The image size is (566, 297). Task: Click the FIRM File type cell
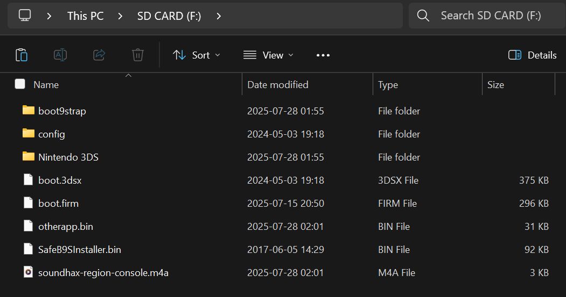(397, 203)
